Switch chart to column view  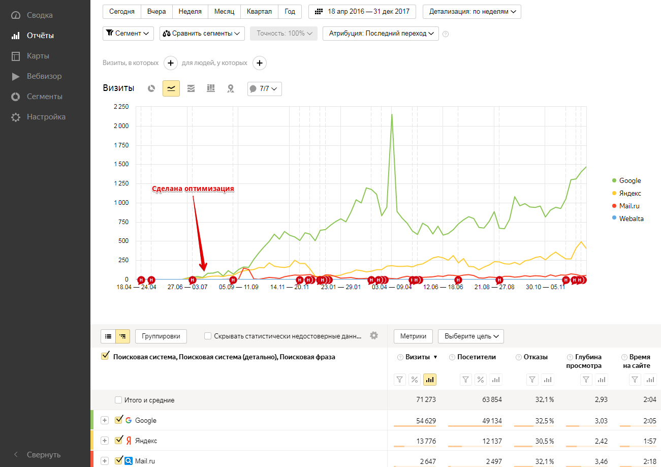point(211,88)
